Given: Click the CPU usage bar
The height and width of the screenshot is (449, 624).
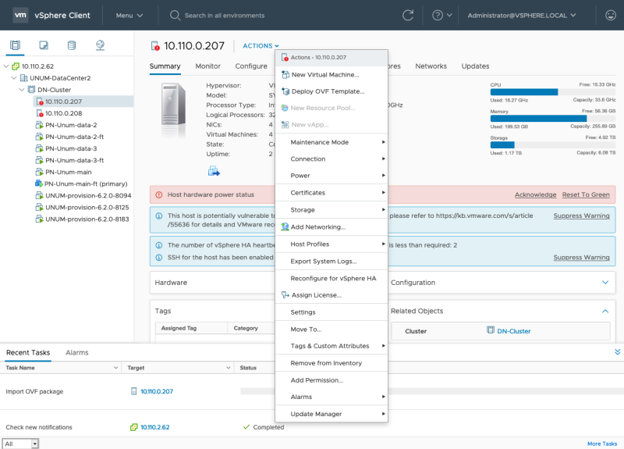Looking at the screenshot, I should point(553,92).
